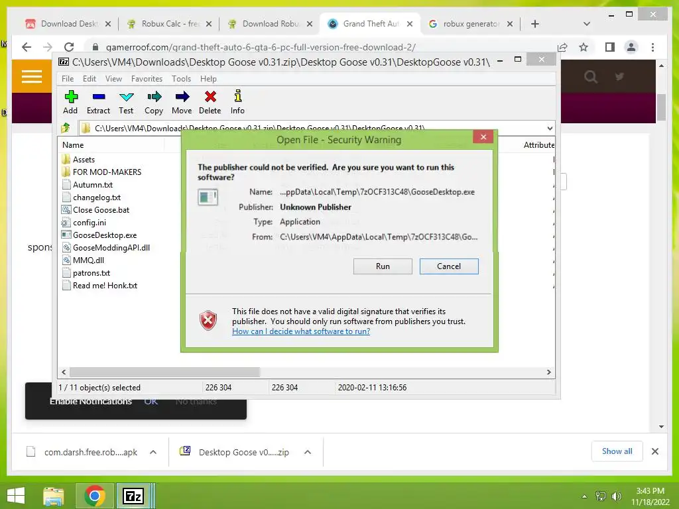Screen dimensions: 679x509
Task: Click the share page icon in Chrome
Action: [x=562, y=47]
